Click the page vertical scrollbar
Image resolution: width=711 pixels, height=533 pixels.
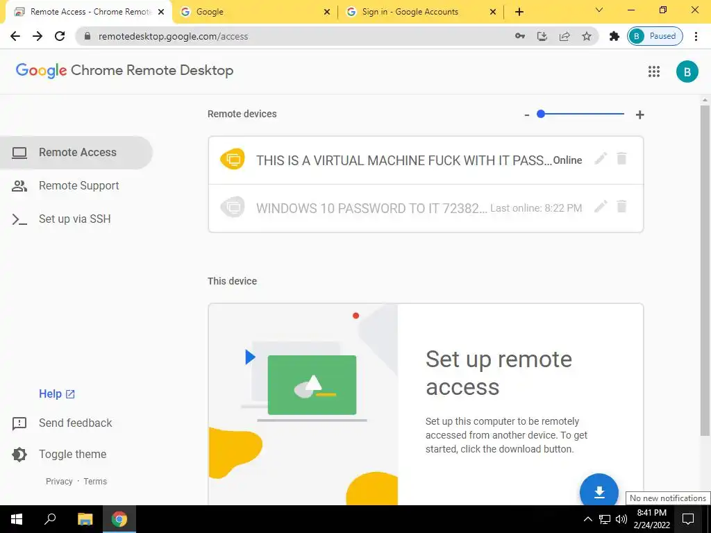[x=705, y=271]
